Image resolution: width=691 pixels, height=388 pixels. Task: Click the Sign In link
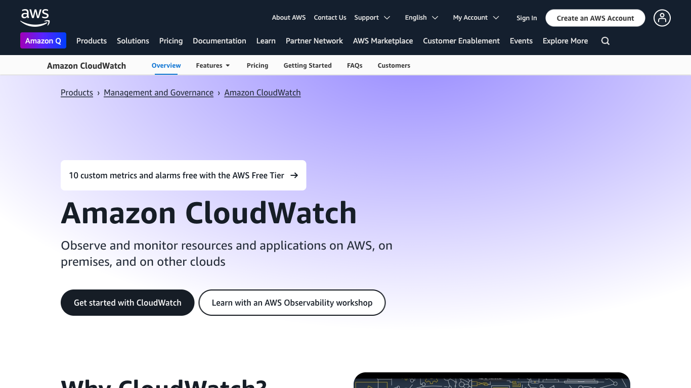527,18
